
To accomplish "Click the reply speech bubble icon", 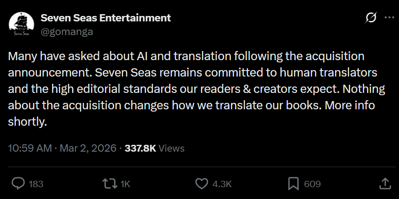I will point(18,184).
